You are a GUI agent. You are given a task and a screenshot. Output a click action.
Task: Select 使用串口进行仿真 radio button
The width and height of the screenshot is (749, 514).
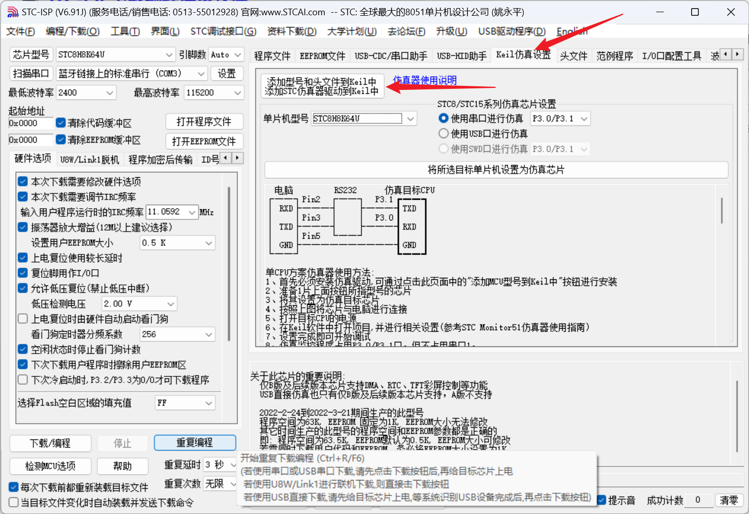click(444, 118)
